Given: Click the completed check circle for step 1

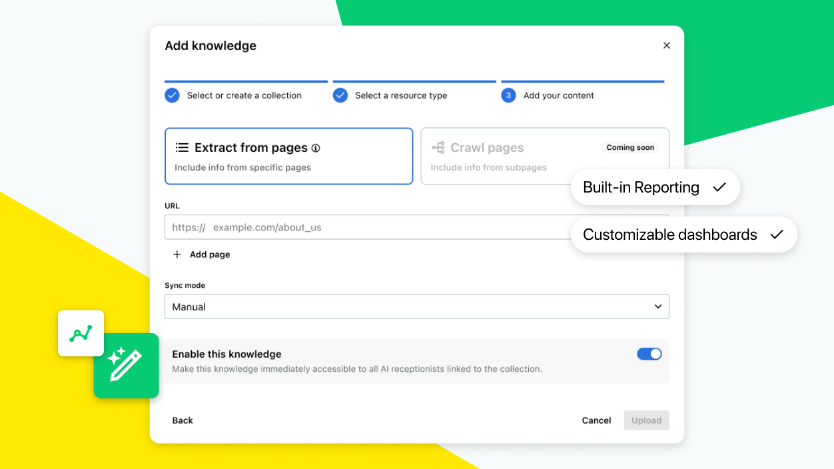Looking at the screenshot, I should 172,95.
